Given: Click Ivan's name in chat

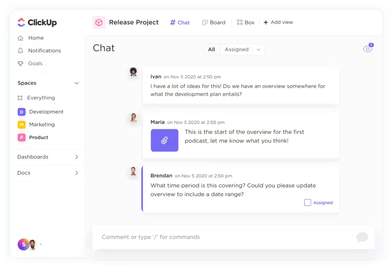Looking at the screenshot, I should (x=156, y=76).
